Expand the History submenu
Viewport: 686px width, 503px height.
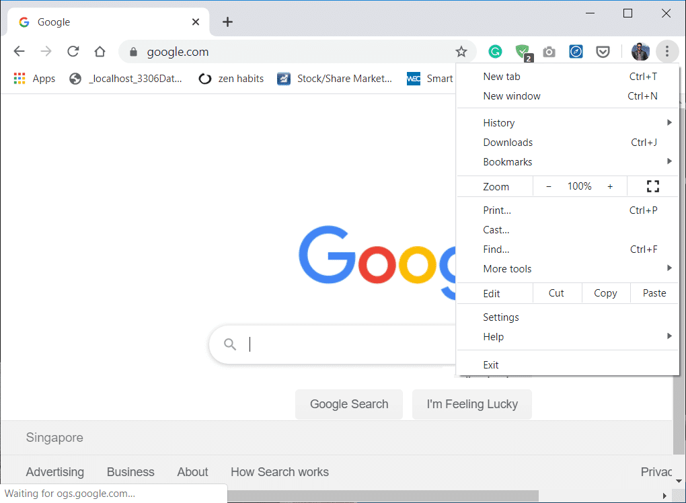[499, 122]
